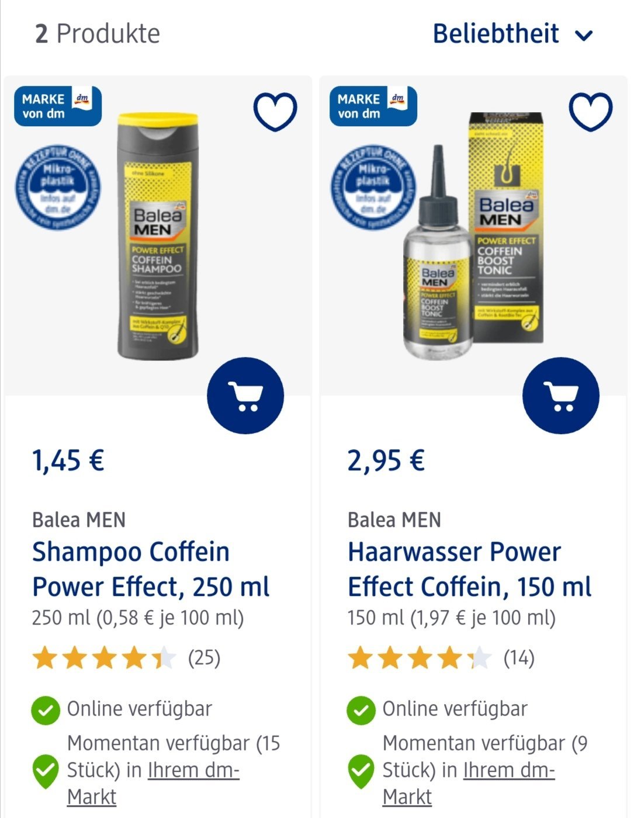View the Coffein Boost Tonic product image
The width and height of the screenshot is (631, 818).
coord(474,237)
